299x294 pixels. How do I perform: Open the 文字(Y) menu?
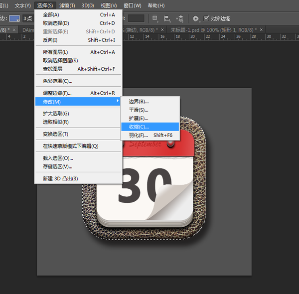pos(23,5)
